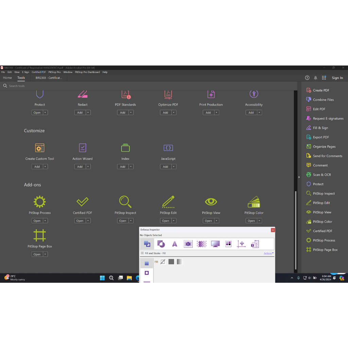348x348 pixels.
Task: Click the Sign In link
Action: [x=337, y=78]
